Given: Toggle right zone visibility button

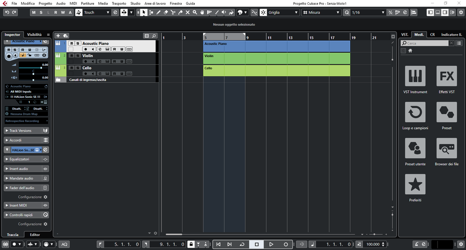Looking at the screenshot, I should pos(445,12).
